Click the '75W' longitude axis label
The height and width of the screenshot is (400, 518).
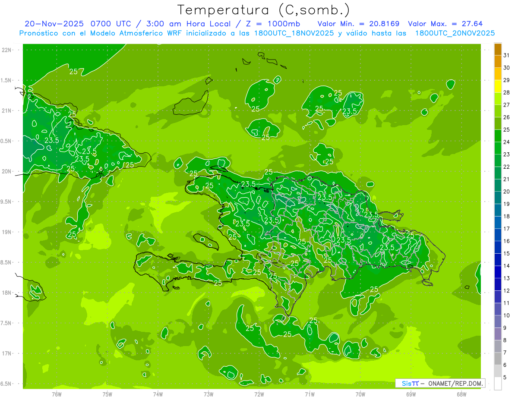tap(107, 394)
